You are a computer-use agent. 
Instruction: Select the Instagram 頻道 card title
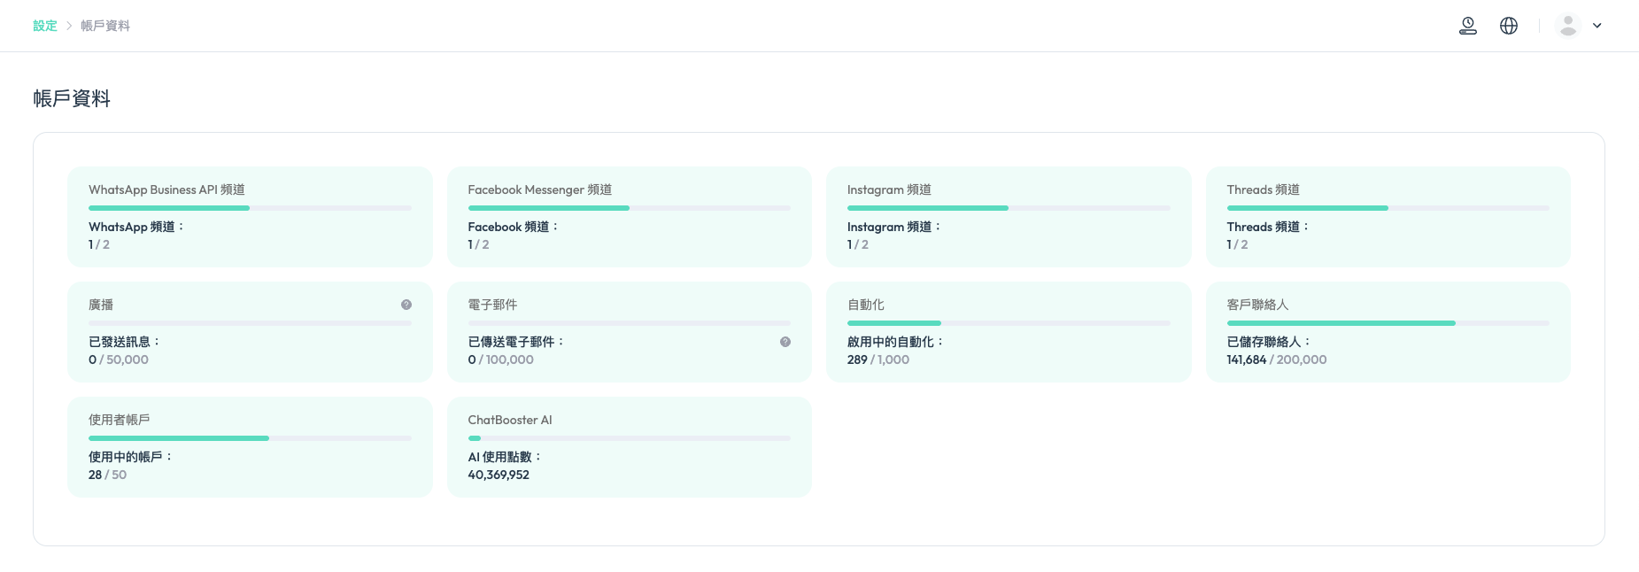(889, 189)
